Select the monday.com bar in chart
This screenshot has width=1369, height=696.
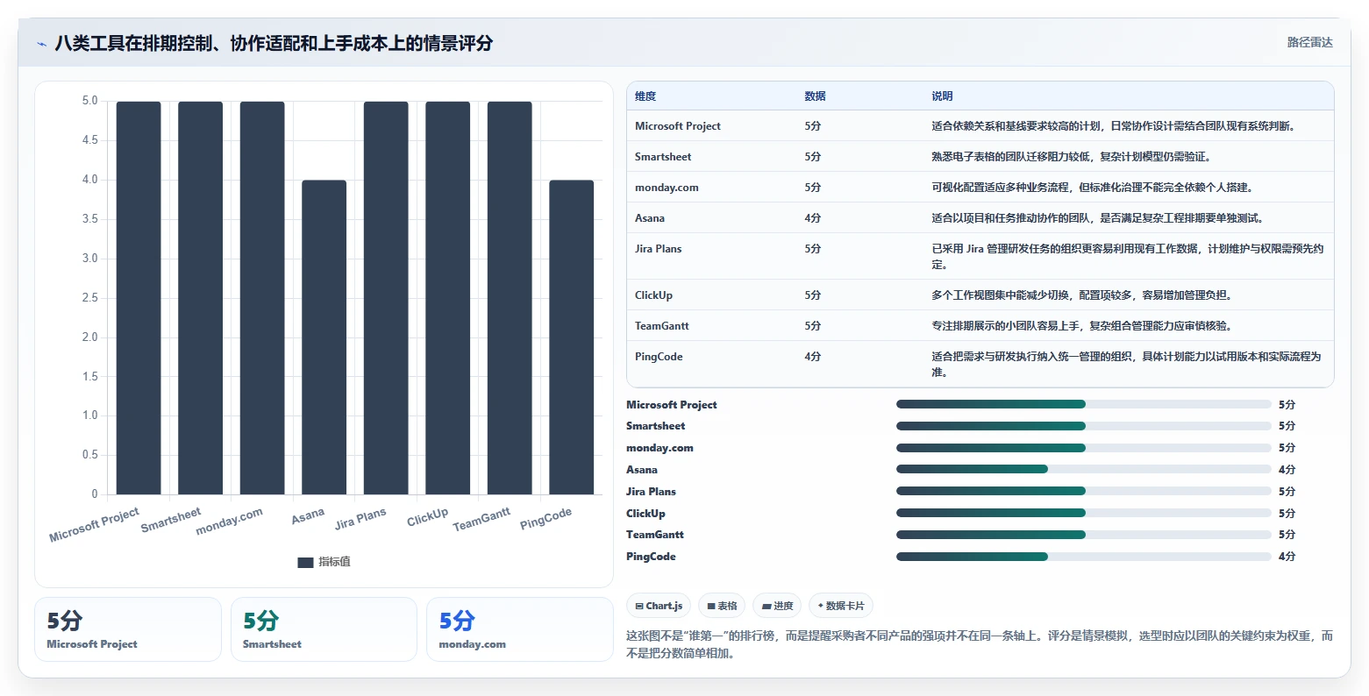point(262,298)
